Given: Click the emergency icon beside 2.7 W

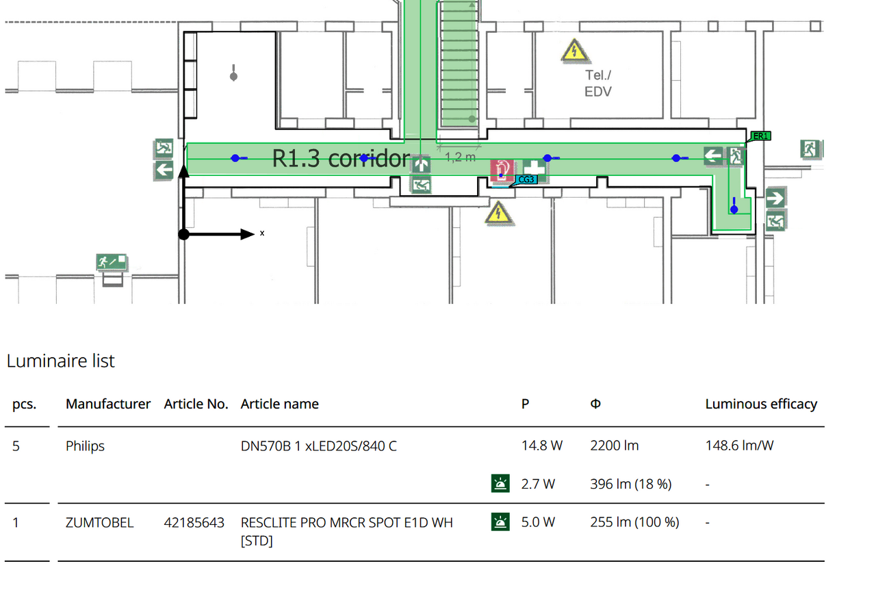Looking at the screenshot, I should [501, 484].
